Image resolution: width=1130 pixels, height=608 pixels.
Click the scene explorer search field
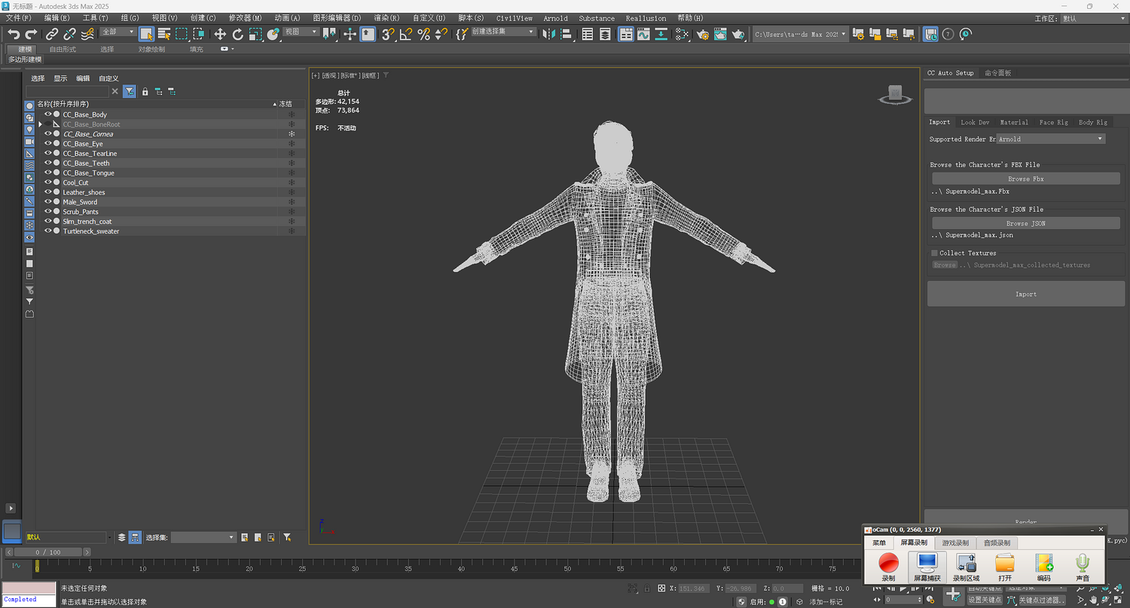click(67, 91)
